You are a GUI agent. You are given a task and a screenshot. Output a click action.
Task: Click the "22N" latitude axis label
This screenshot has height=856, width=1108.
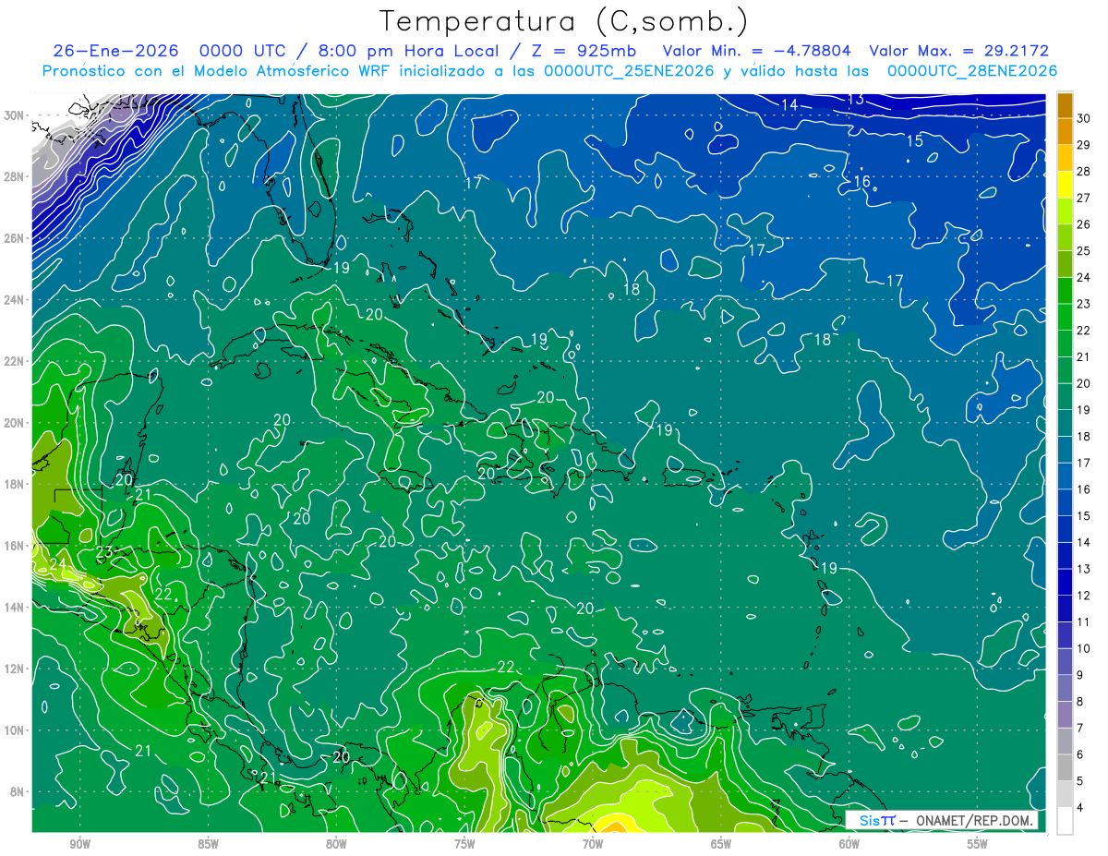click(x=15, y=361)
